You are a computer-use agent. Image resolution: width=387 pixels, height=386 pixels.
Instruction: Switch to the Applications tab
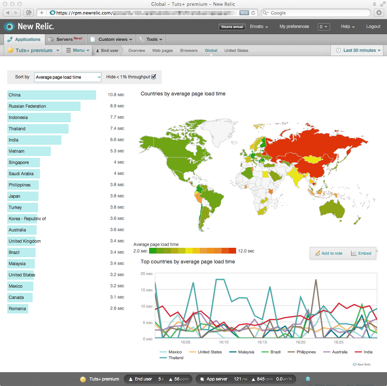(24, 40)
